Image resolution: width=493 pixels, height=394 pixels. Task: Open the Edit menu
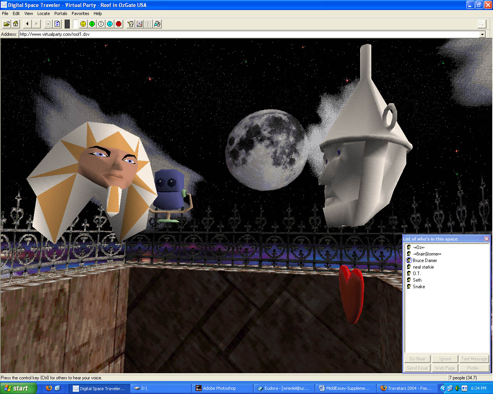point(16,13)
